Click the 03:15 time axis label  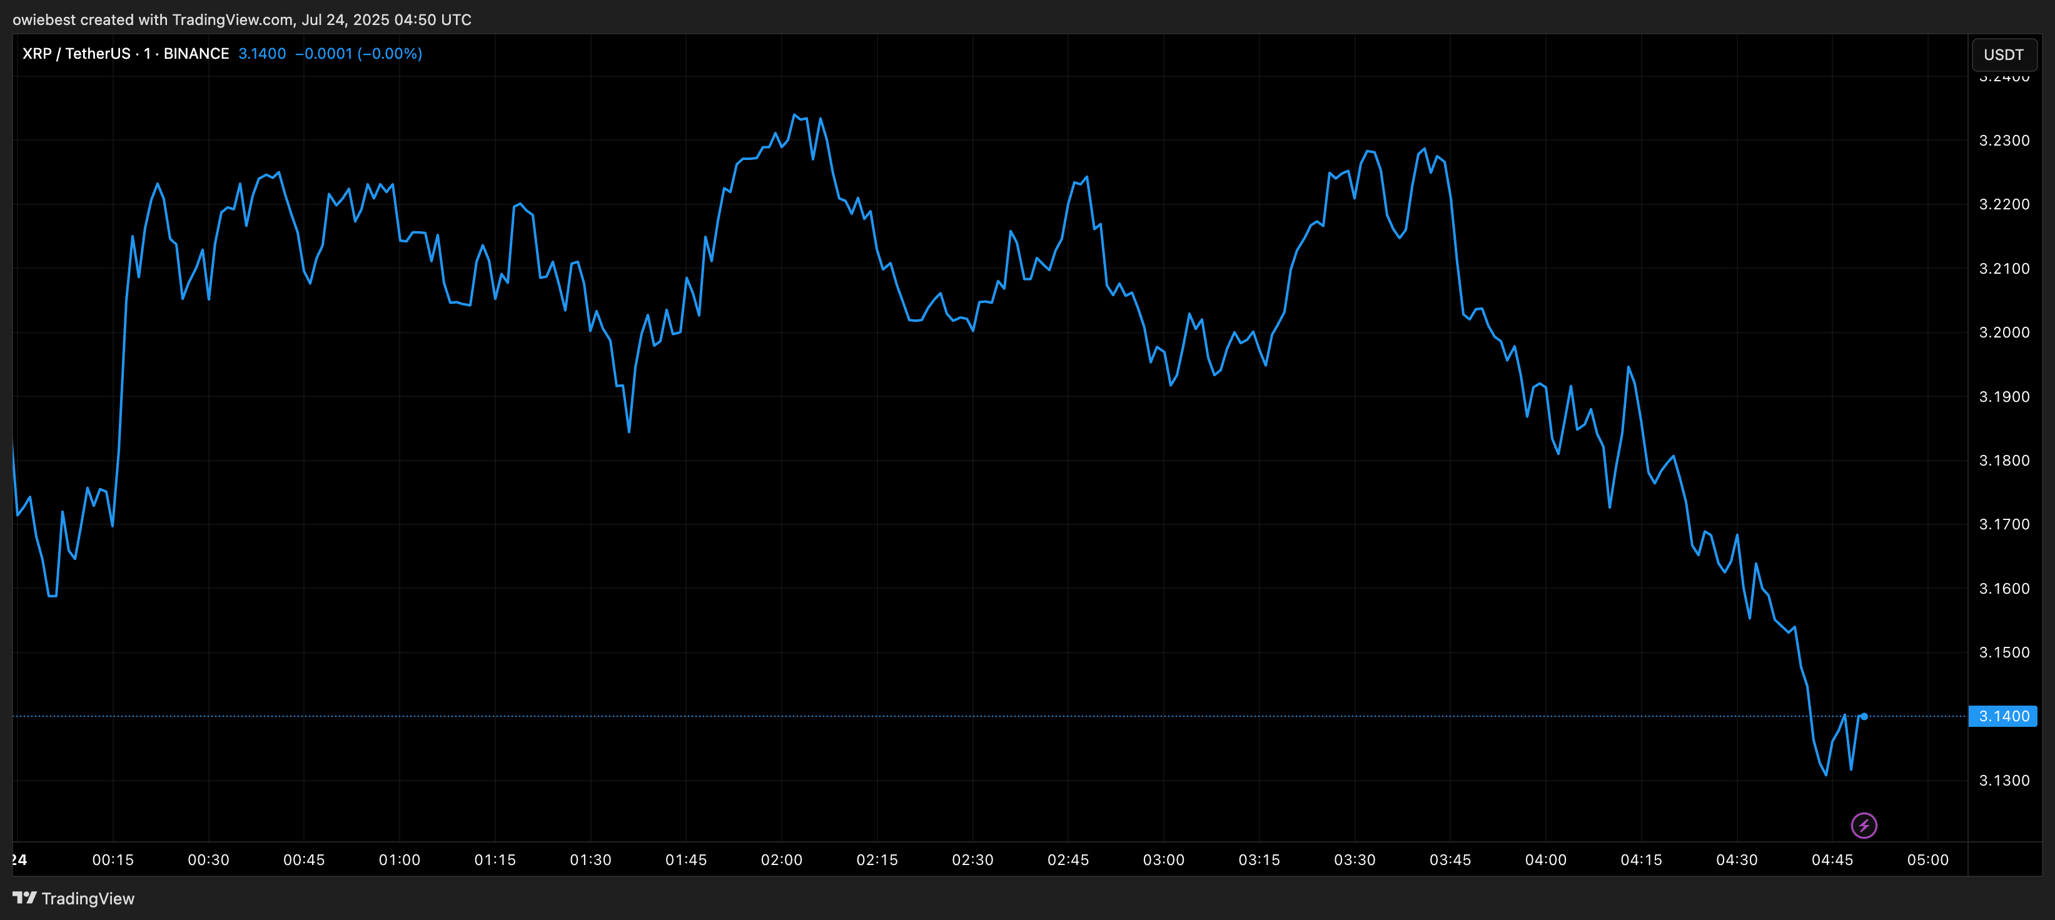pos(1259,859)
